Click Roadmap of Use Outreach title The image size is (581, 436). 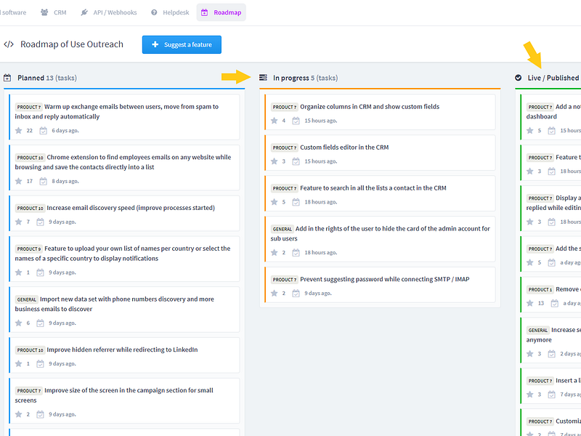pos(71,44)
